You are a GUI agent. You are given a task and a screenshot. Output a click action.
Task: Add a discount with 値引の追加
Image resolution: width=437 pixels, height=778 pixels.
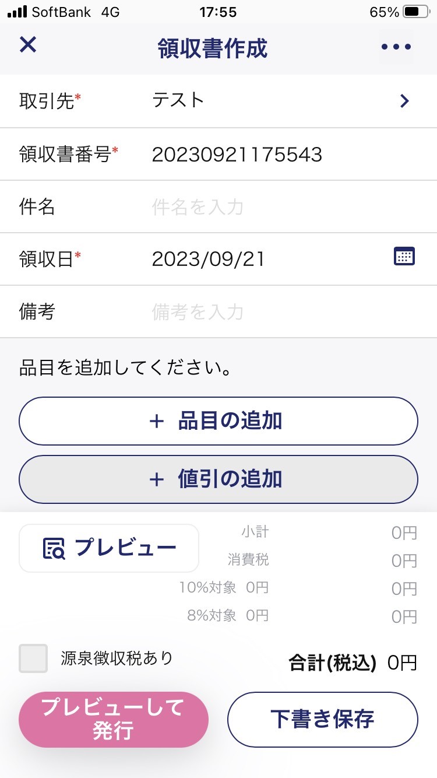[x=218, y=479]
